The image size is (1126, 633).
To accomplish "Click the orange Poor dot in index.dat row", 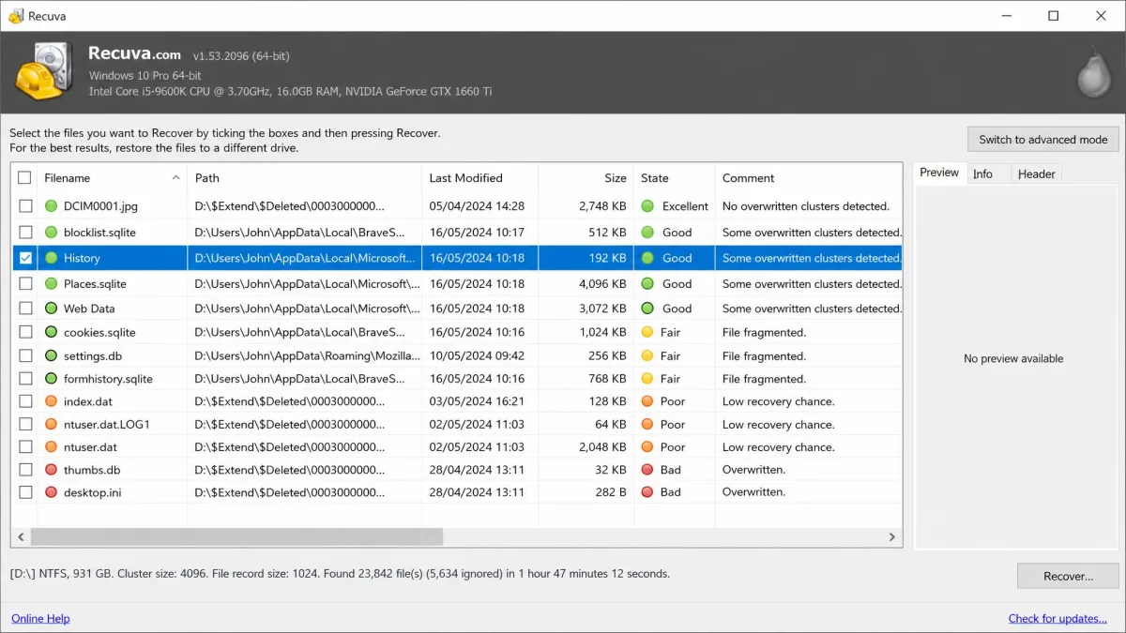I will tap(647, 401).
